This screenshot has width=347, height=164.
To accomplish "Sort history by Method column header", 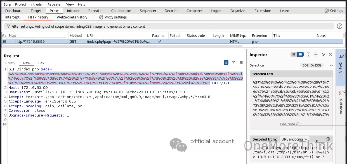I will coord(77,35).
